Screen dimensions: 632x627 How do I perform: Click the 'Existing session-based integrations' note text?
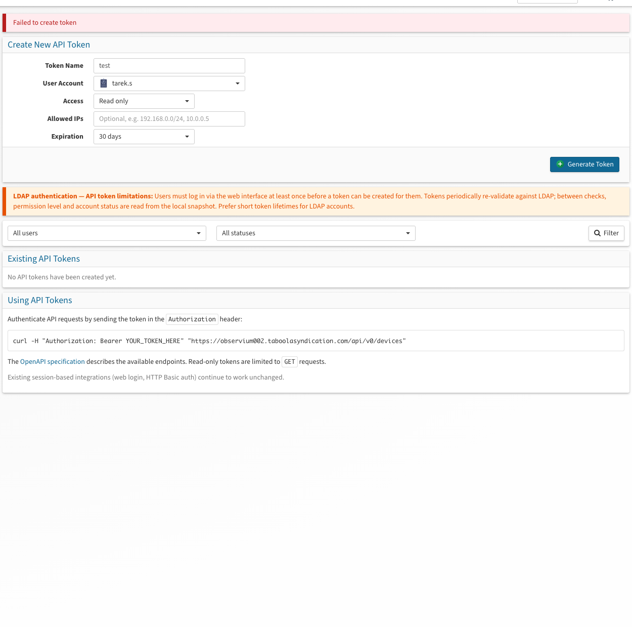(146, 378)
